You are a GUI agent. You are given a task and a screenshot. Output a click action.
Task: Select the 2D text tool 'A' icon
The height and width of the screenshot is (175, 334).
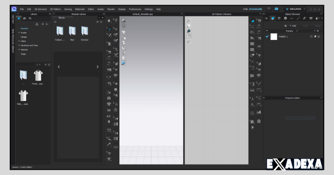[252, 98]
